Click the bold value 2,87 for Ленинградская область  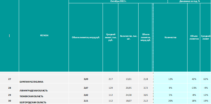point(86,88)
